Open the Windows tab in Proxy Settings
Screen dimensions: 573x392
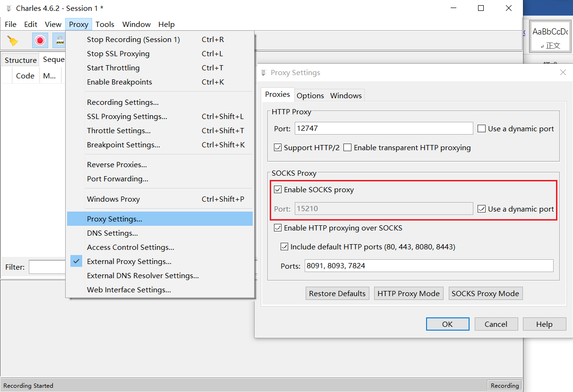(x=346, y=95)
